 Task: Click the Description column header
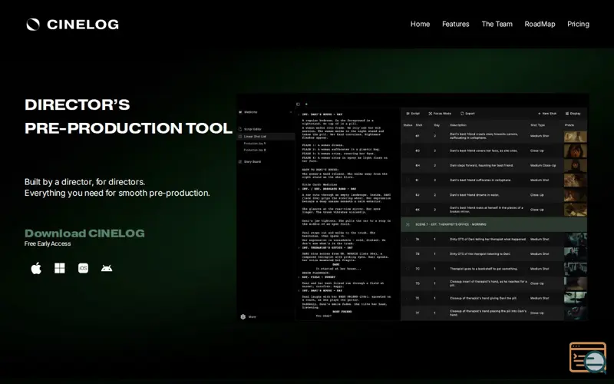[458, 125]
